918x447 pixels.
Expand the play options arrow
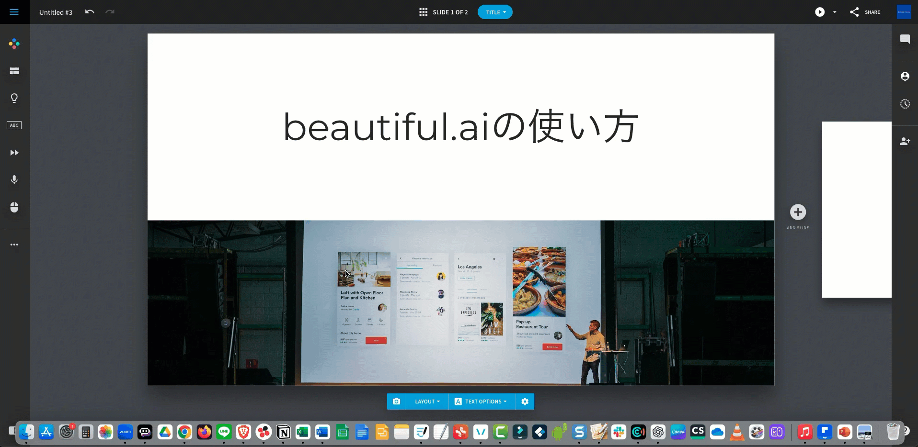click(x=835, y=12)
